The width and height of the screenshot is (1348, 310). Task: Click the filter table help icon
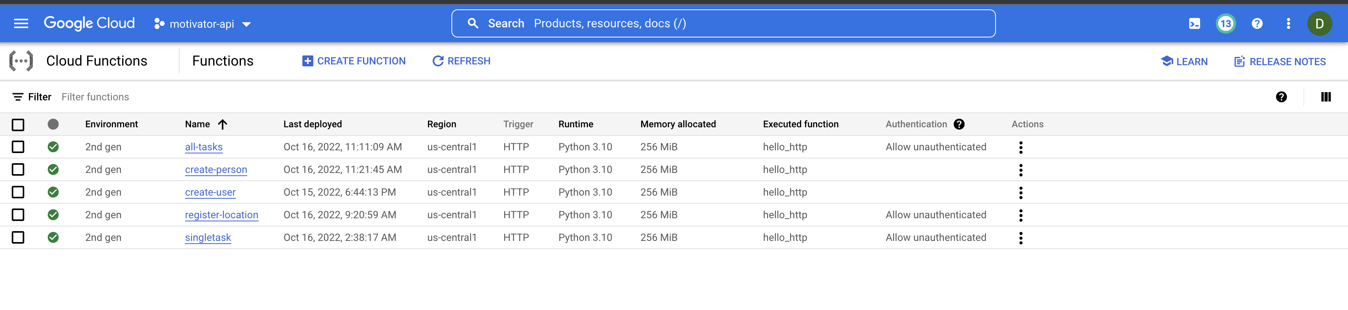point(1281,97)
